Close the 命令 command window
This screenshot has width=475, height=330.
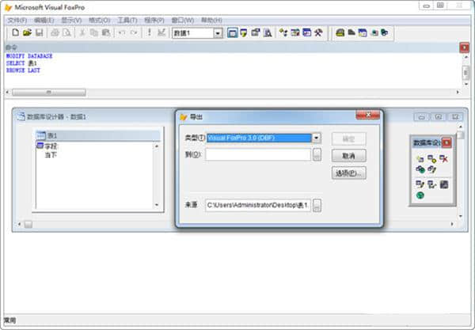pyautogui.click(x=465, y=47)
